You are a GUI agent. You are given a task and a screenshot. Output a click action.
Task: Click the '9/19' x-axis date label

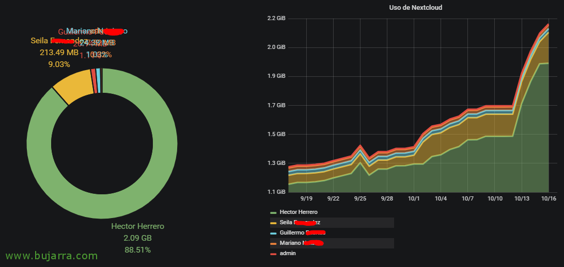(306, 198)
